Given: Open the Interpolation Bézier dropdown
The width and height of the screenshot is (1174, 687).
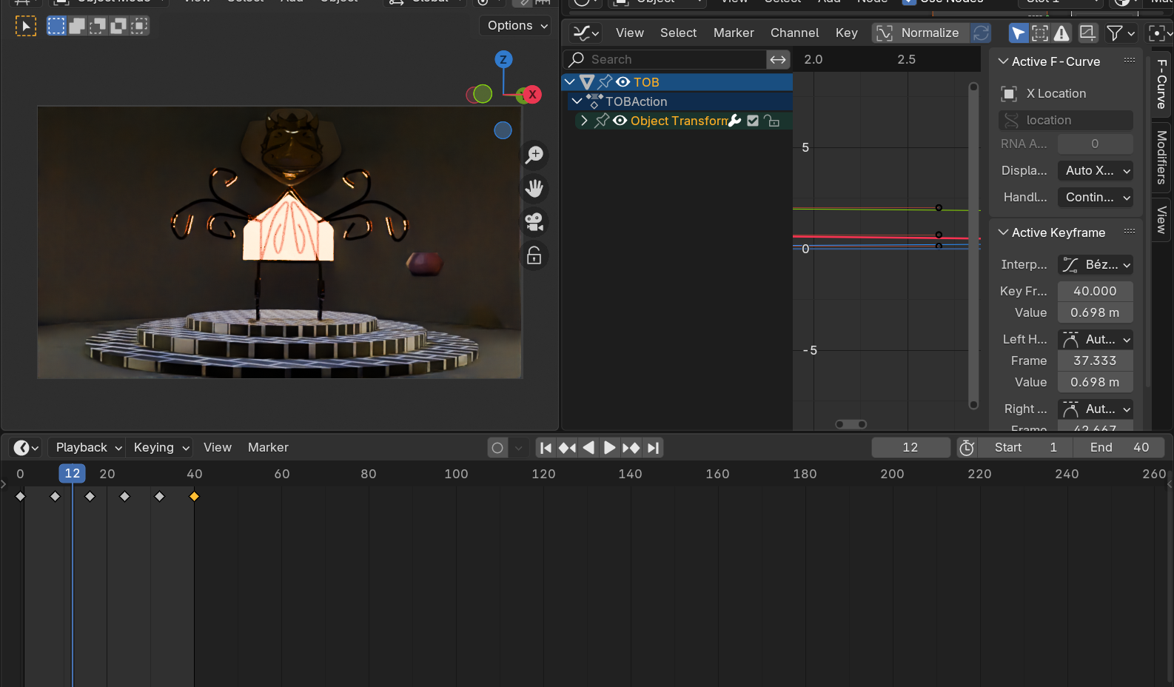Looking at the screenshot, I should pos(1096,264).
